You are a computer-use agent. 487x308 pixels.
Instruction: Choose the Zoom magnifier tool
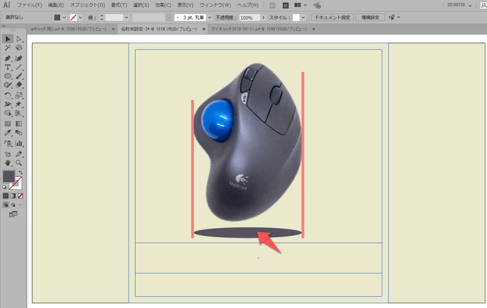point(19,163)
